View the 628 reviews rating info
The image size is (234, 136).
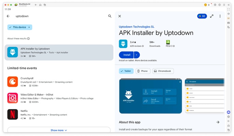pos(137,46)
